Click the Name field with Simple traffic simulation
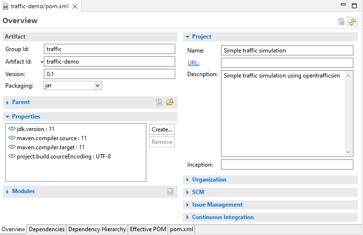Screen dimensions: 363x235 click(x=287, y=50)
